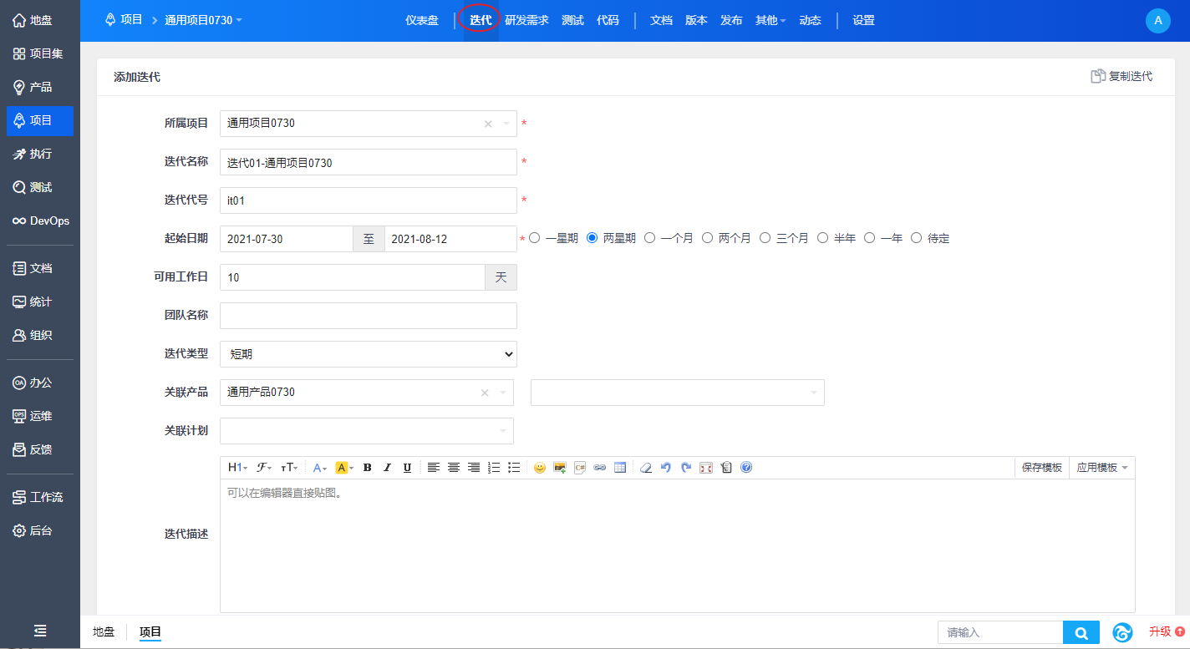
Task: Open the 迭代类型 dropdown
Action: [368, 354]
